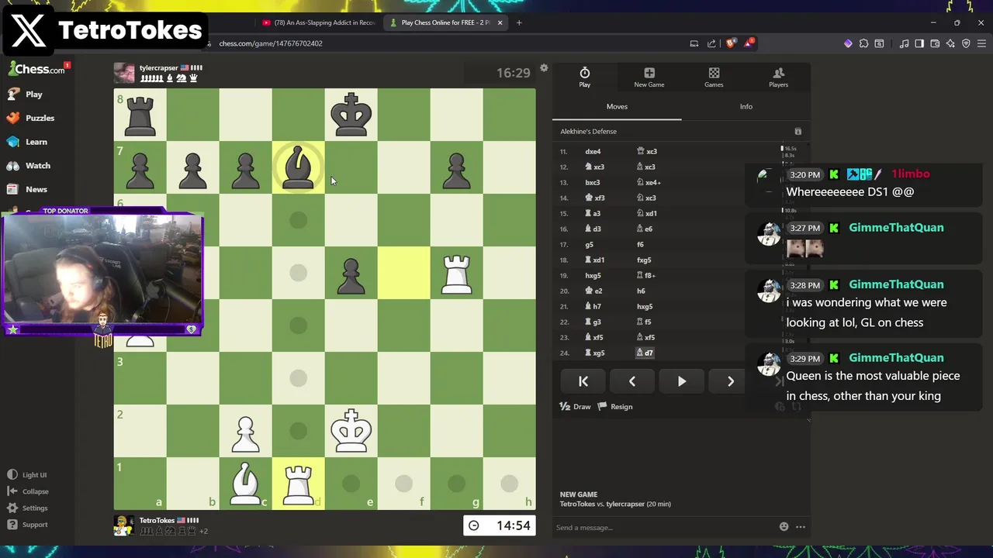Open the browser hamburger menu
The image size is (993, 558).
pyautogui.click(x=981, y=43)
